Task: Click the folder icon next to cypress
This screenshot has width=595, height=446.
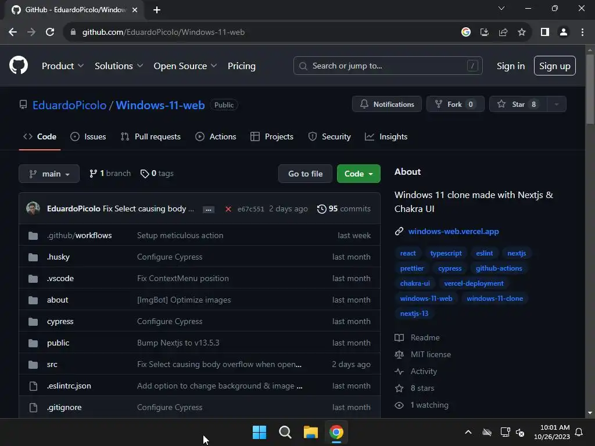Action: pyautogui.click(x=33, y=322)
